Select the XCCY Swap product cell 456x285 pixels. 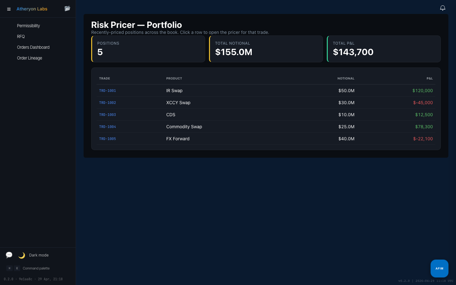click(178, 103)
